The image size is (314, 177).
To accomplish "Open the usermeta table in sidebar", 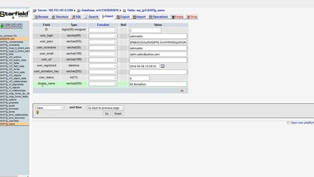I will click(9, 121).
